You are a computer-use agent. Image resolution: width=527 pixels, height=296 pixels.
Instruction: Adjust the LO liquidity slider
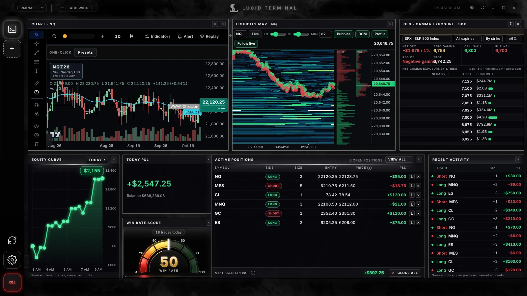coord(278,34)
